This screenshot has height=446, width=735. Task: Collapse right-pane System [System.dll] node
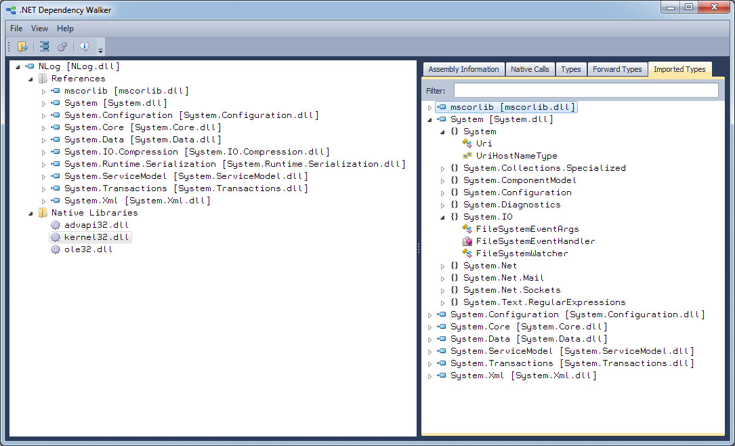tap(429, 120)
